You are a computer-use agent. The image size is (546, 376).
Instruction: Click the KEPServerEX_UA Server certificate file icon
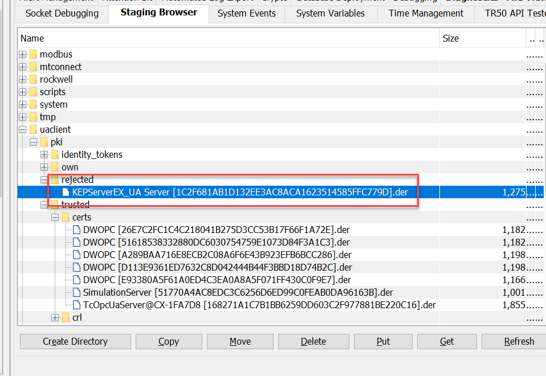[x=66, y=192]
